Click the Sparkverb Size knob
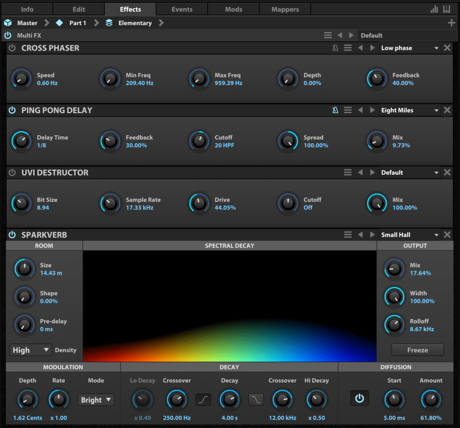Screen dimensions: 460x428 (24, 269)
